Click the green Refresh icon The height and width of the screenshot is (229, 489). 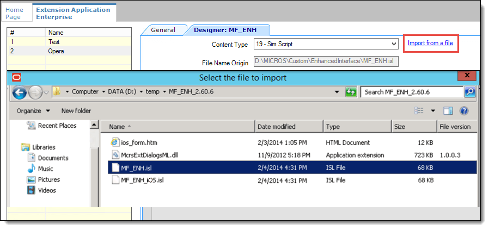pyautogui.click(x=351, y=92)
